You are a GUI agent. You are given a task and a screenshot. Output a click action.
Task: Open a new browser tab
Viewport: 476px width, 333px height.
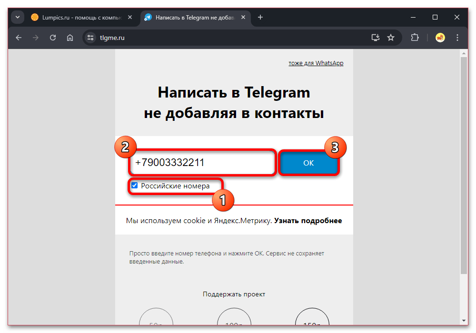[x=260, y=17]
